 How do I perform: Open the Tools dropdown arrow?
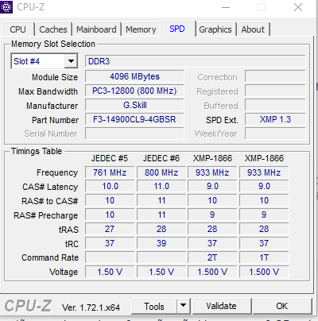pos(183,307)
